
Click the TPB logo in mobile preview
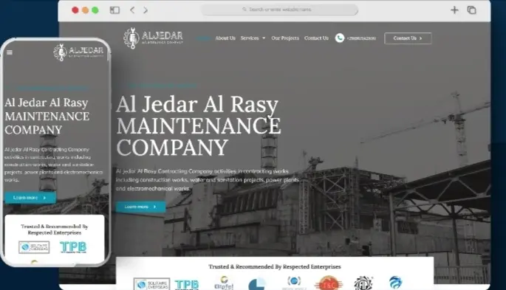(73, 247)
